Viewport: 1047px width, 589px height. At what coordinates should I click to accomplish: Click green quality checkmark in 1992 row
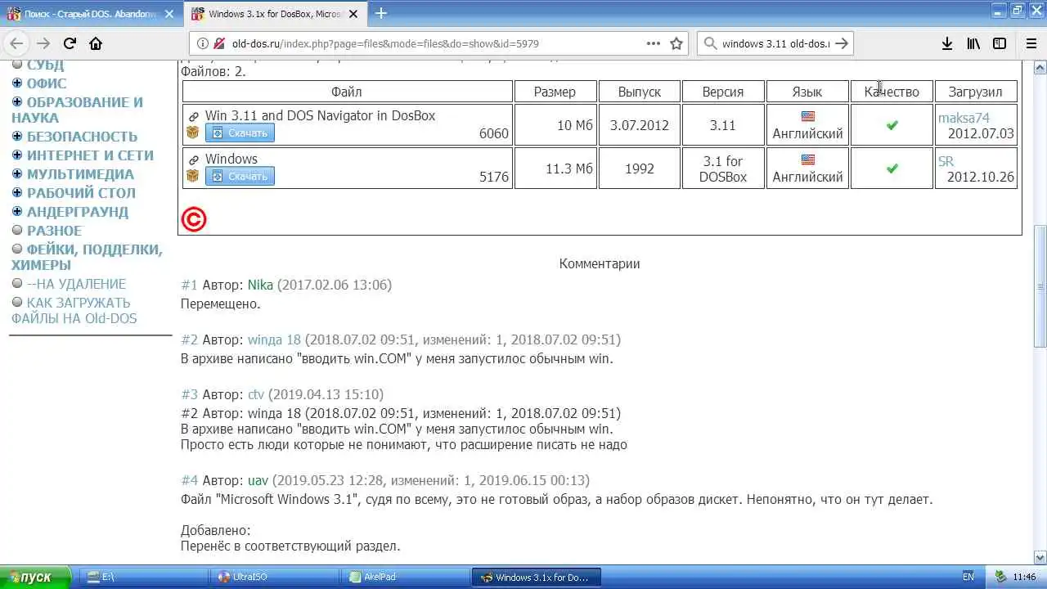click(x=892, y=169)
